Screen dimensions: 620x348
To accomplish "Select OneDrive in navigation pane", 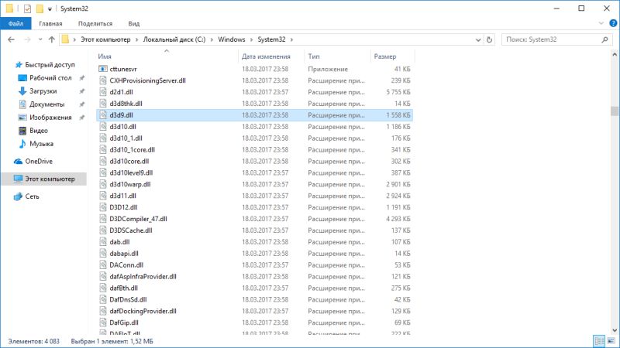I will [x=38, y=162].
